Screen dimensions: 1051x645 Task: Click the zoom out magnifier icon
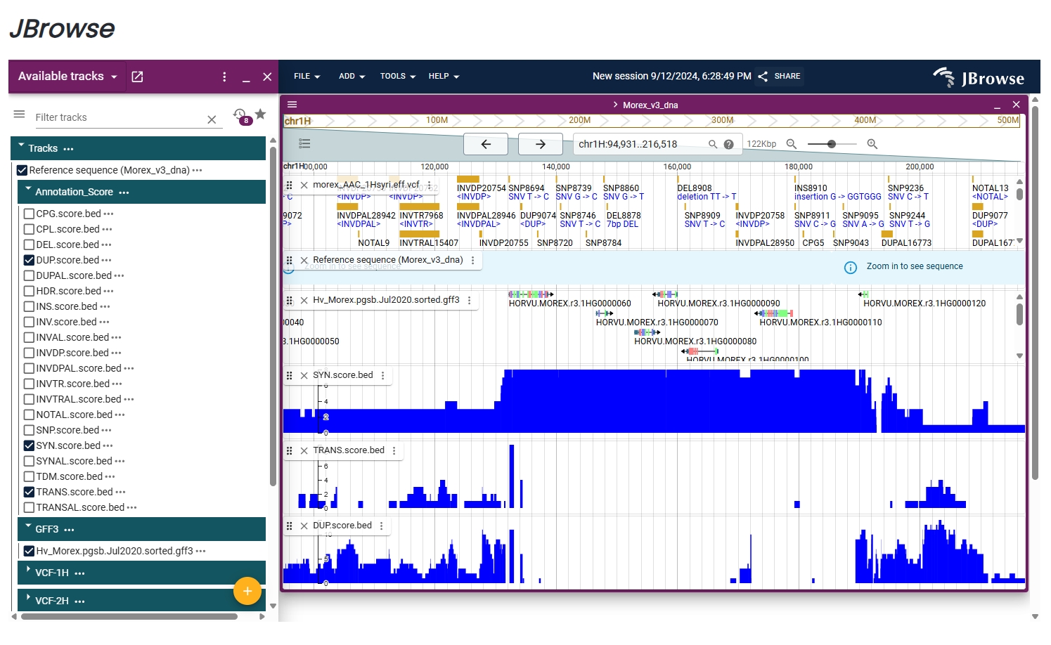(792, 144)
